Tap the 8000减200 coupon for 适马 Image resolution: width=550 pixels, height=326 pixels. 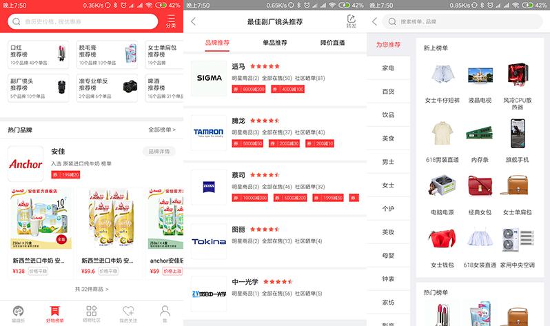pos(249,89)
